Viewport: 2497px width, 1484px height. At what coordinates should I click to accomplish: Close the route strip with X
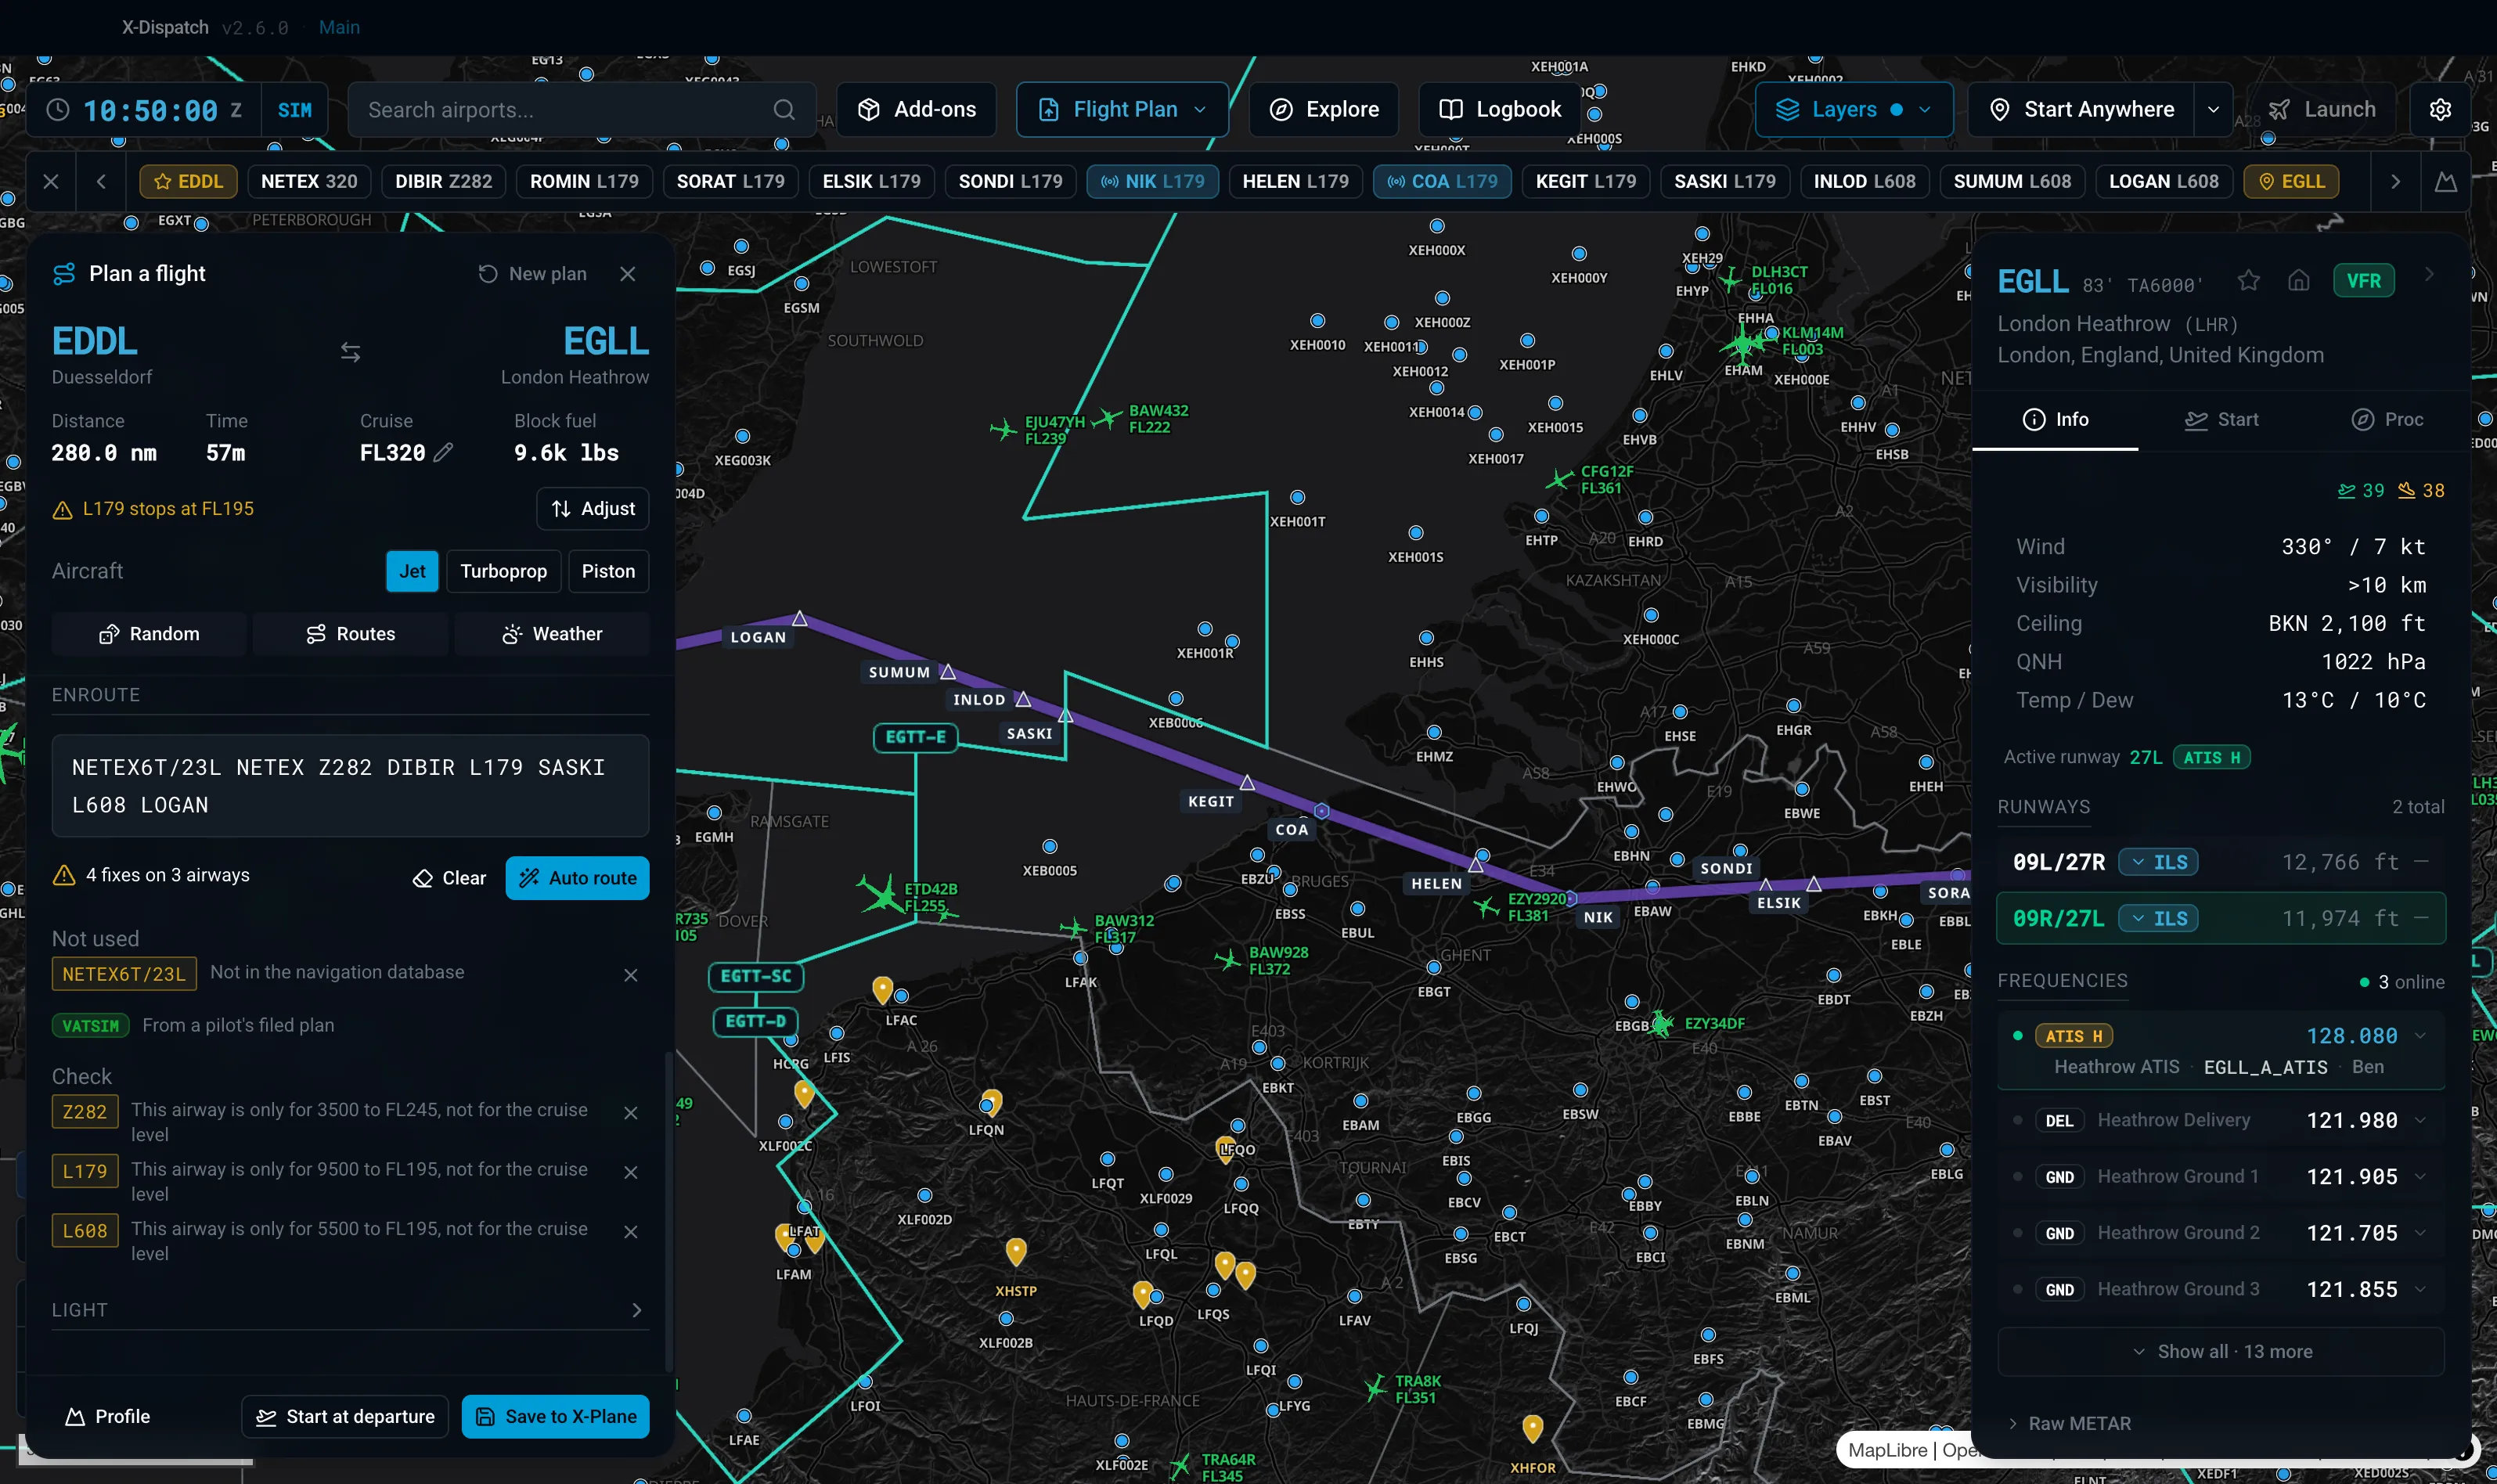[51, 182]
